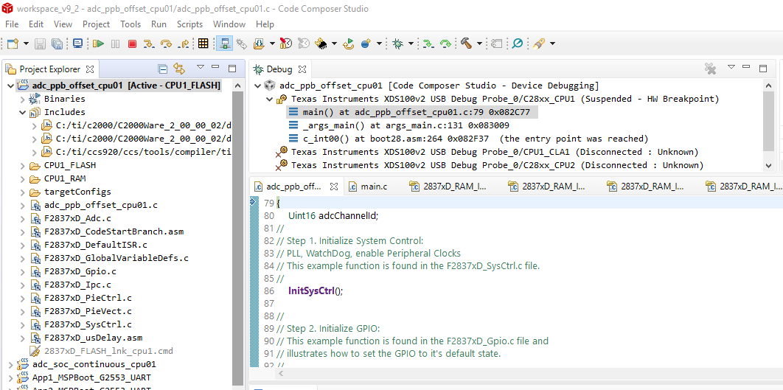Select adc_soc_continuous_cpu01 project
This screenshot has height=390, width=783.
(x=94, y=364)
